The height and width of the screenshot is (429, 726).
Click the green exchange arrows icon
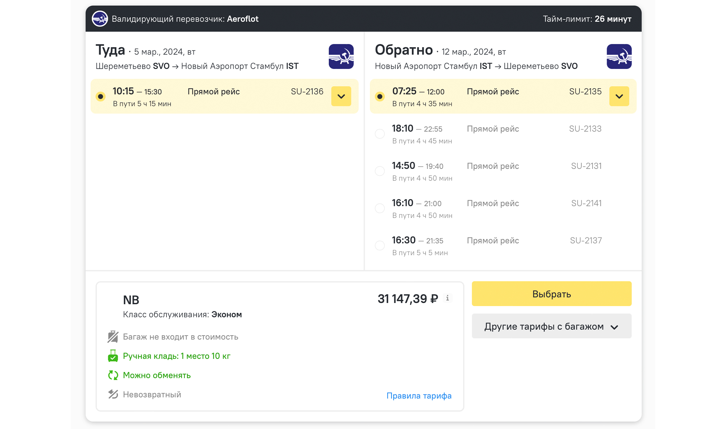pyautogui.click(x=113, y=375)
